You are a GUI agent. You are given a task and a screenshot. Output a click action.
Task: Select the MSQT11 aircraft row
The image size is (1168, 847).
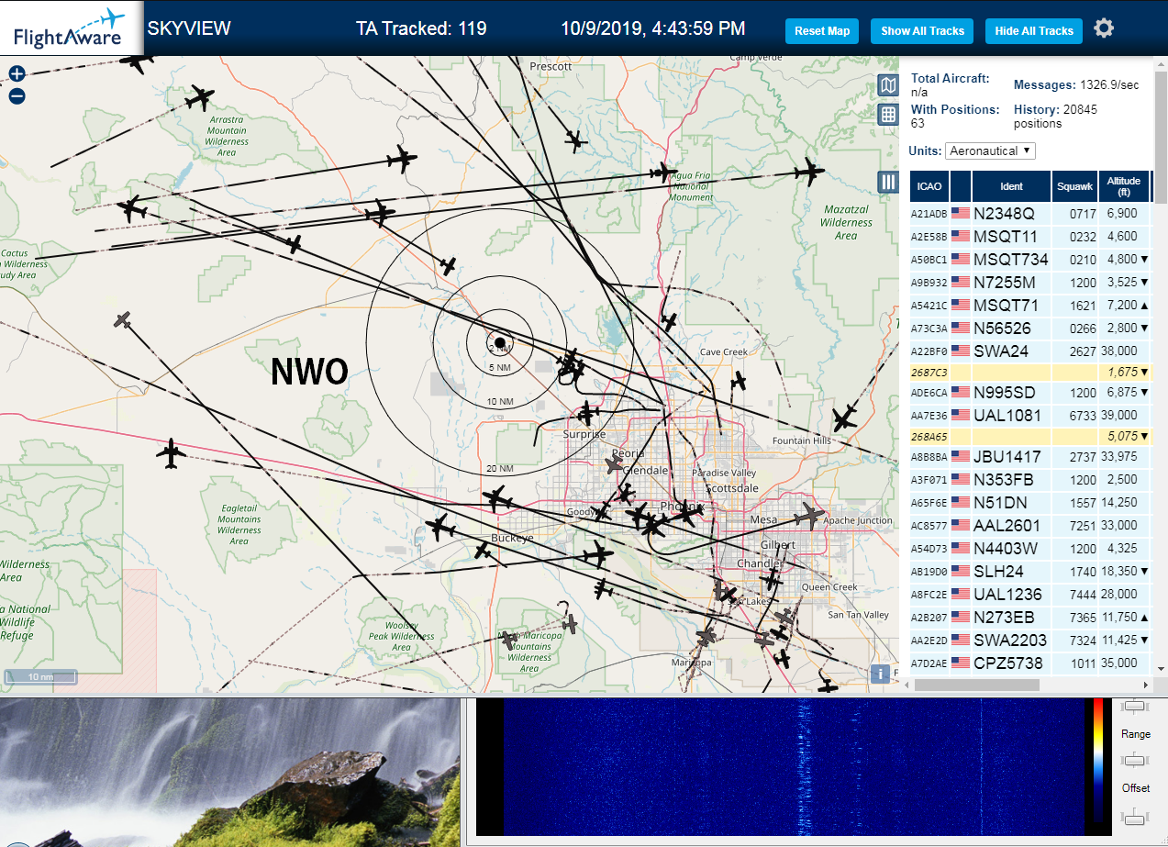pos(1029,236)
